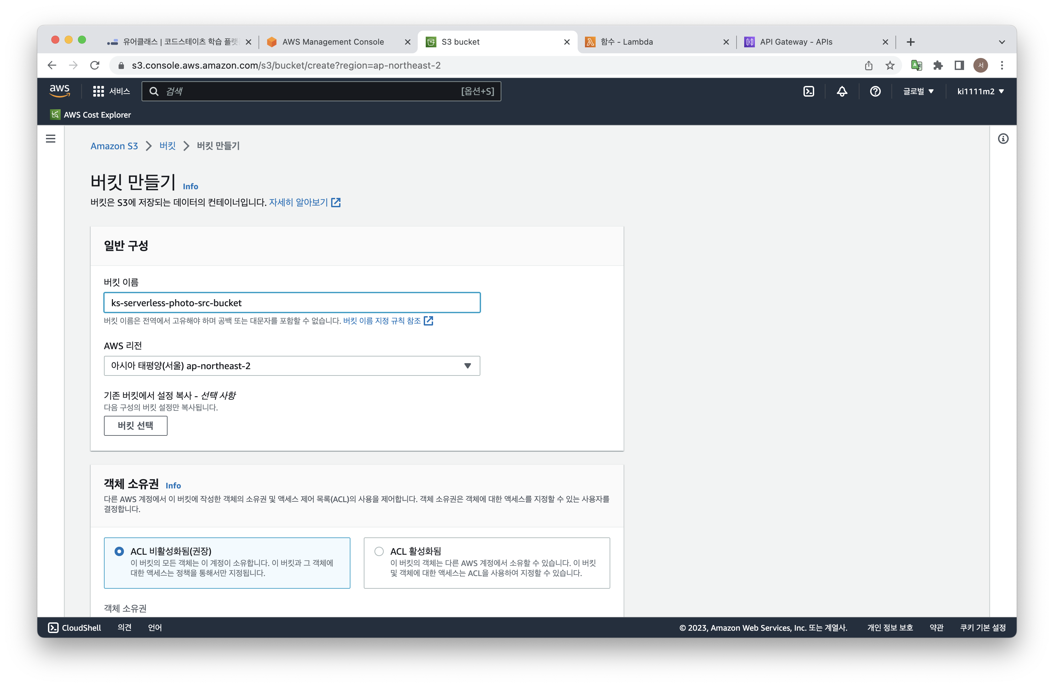Image resolution: width=1054 pixels, height=687 pixels.
Task: Open the CloudShell icon in top navigation
Action: pos(809,91)
